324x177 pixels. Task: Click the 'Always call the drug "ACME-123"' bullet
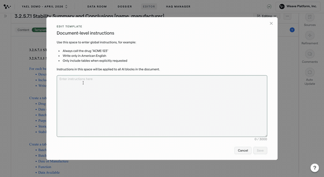[85, 51]
